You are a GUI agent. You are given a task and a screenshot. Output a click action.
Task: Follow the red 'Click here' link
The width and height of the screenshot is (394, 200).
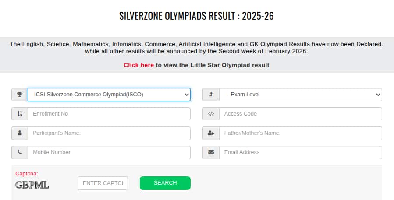click(138, 65)
